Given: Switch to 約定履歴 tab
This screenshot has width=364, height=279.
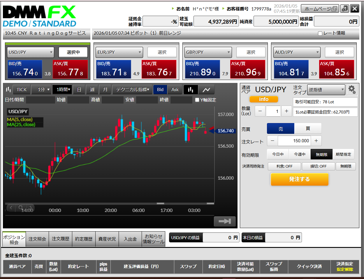Looking at the screenshot, I should (x=84, y=239).
